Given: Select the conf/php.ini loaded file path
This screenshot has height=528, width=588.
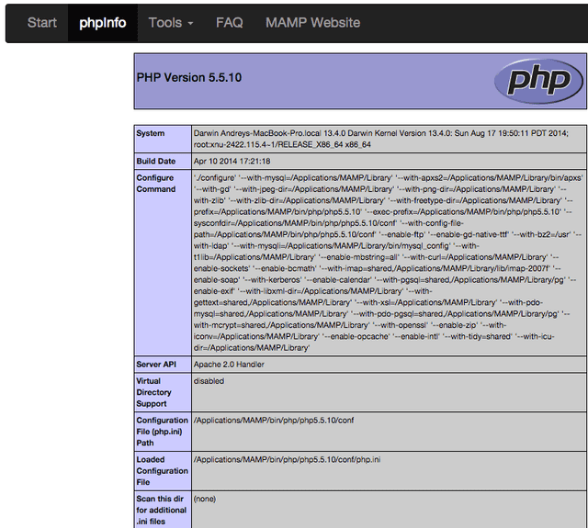Looking at the screenshot, I should tap(287, 459).
